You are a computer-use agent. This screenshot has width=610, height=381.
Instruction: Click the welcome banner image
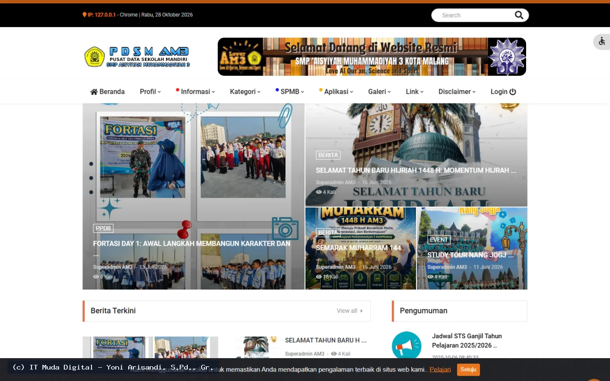372,57
